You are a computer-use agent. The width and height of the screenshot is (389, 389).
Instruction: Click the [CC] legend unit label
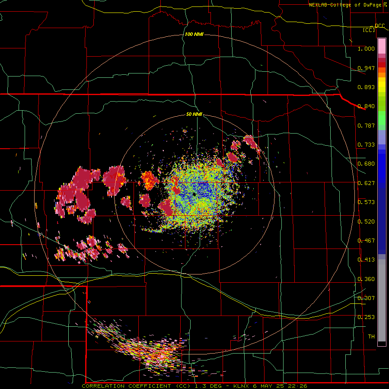click(369, 30)
